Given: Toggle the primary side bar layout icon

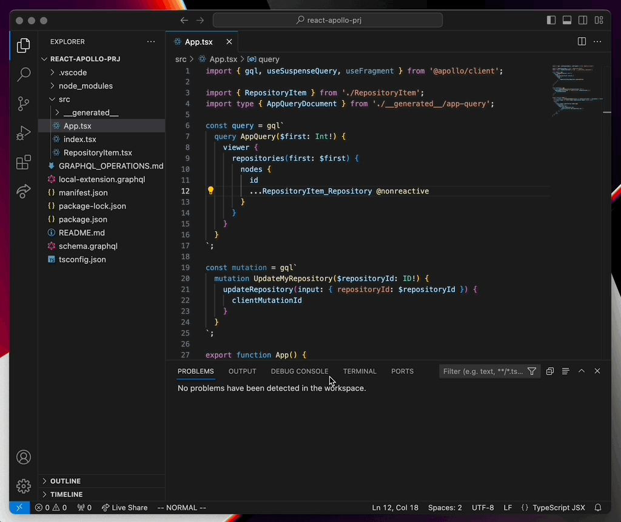Looking at the screenshot, I should coord(551,20).
